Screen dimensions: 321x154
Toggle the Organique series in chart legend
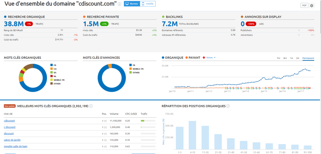[x=172, y=58]
